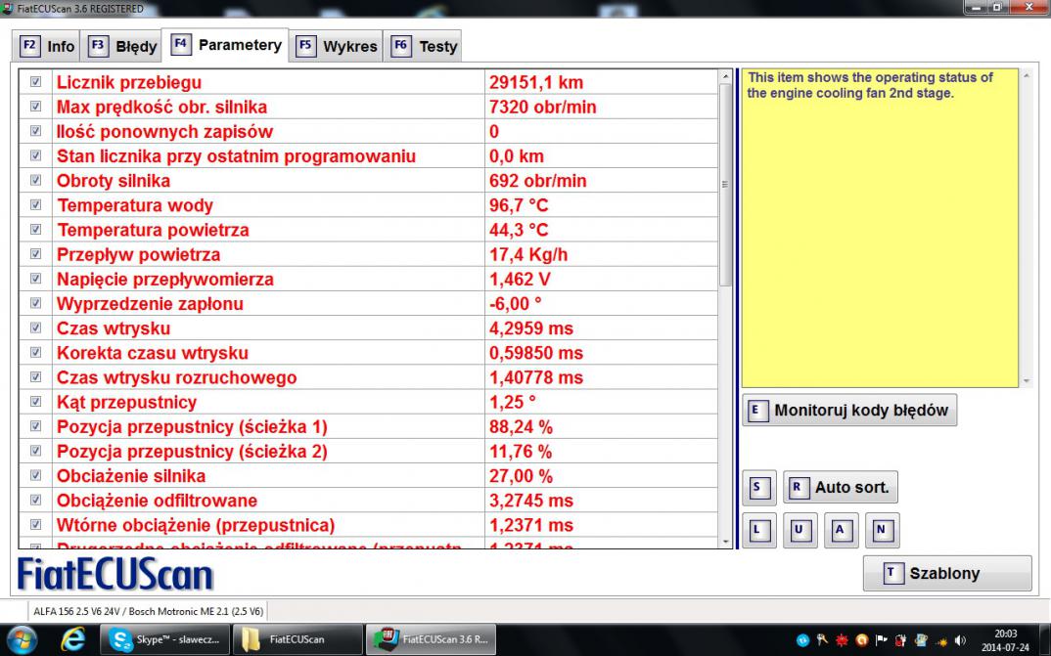1051x656 pixels.
Task: Toggle Max prędkość obr. silnika checkbox
Action: point(35,107)
